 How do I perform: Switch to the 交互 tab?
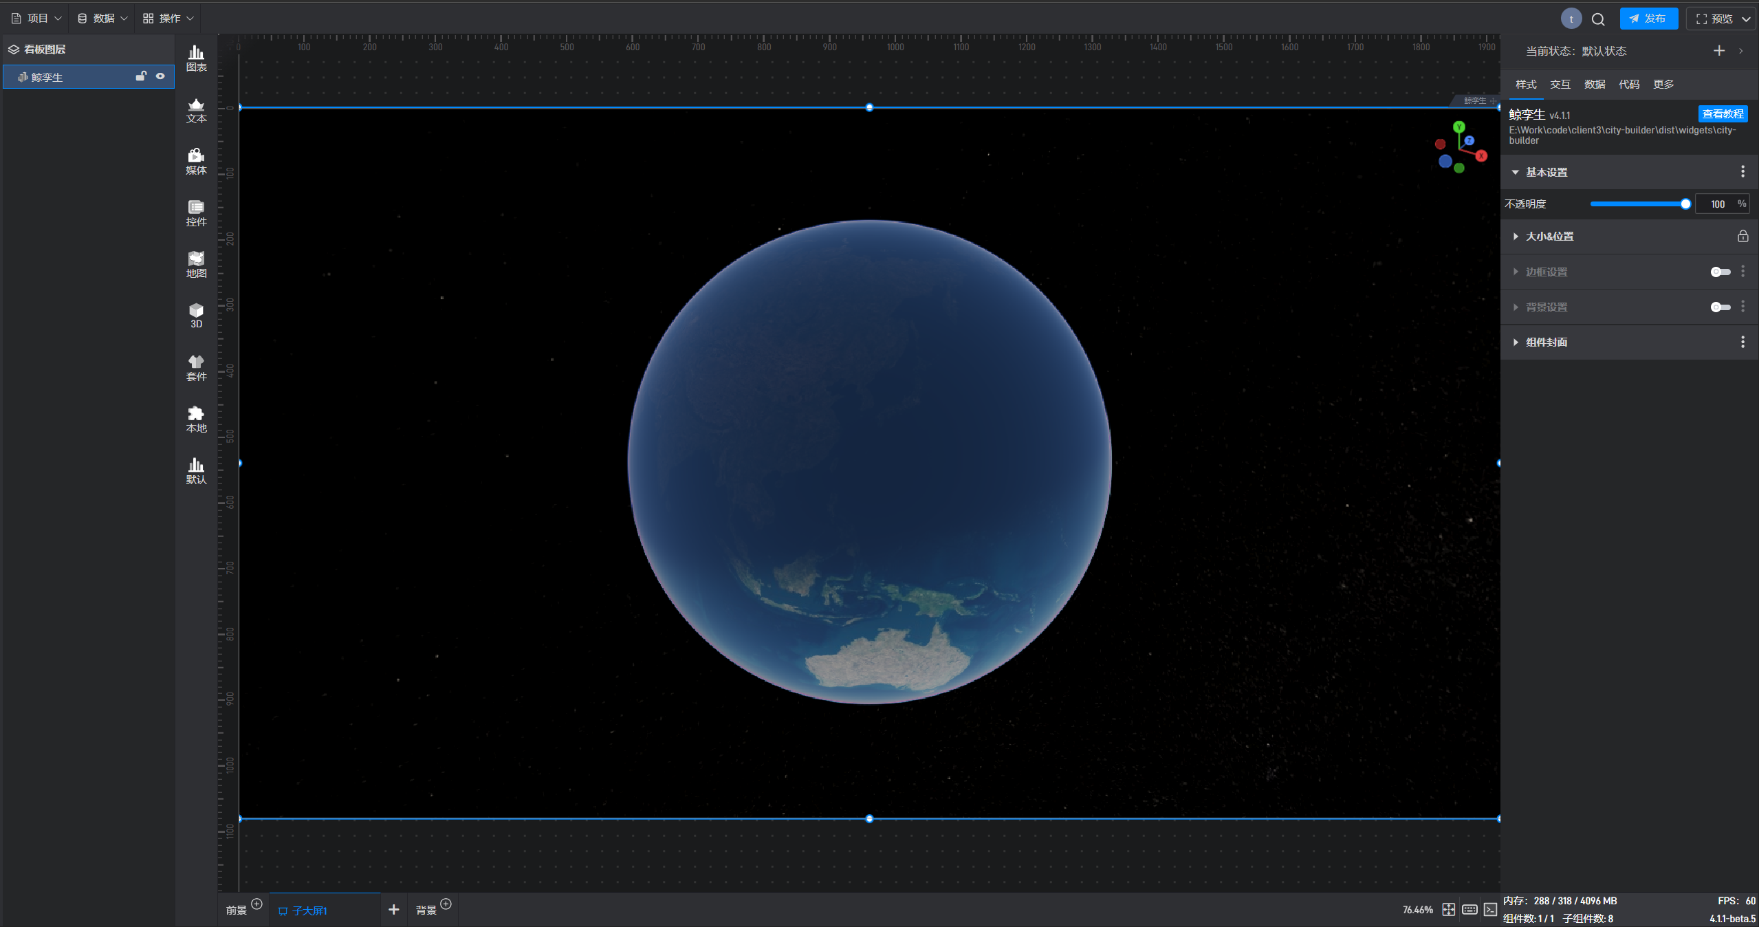pyautogui.click(x=1560, y=84)
